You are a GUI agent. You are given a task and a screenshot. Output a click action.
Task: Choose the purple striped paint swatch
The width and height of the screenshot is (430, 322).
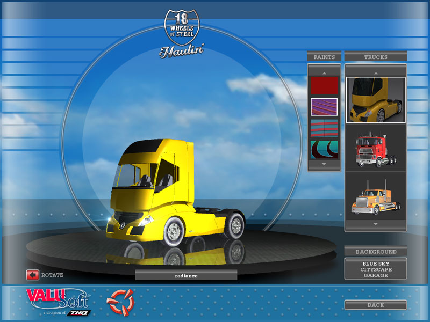pos(324,107)
